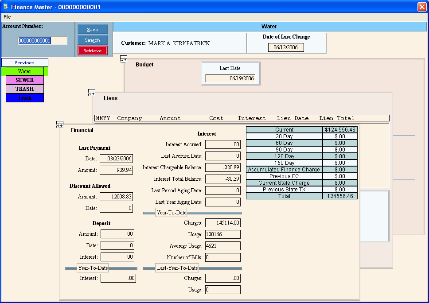Toggle the Financial panel collapse icon
Viewport: 429px width, 303px height.
pos(60,124)
